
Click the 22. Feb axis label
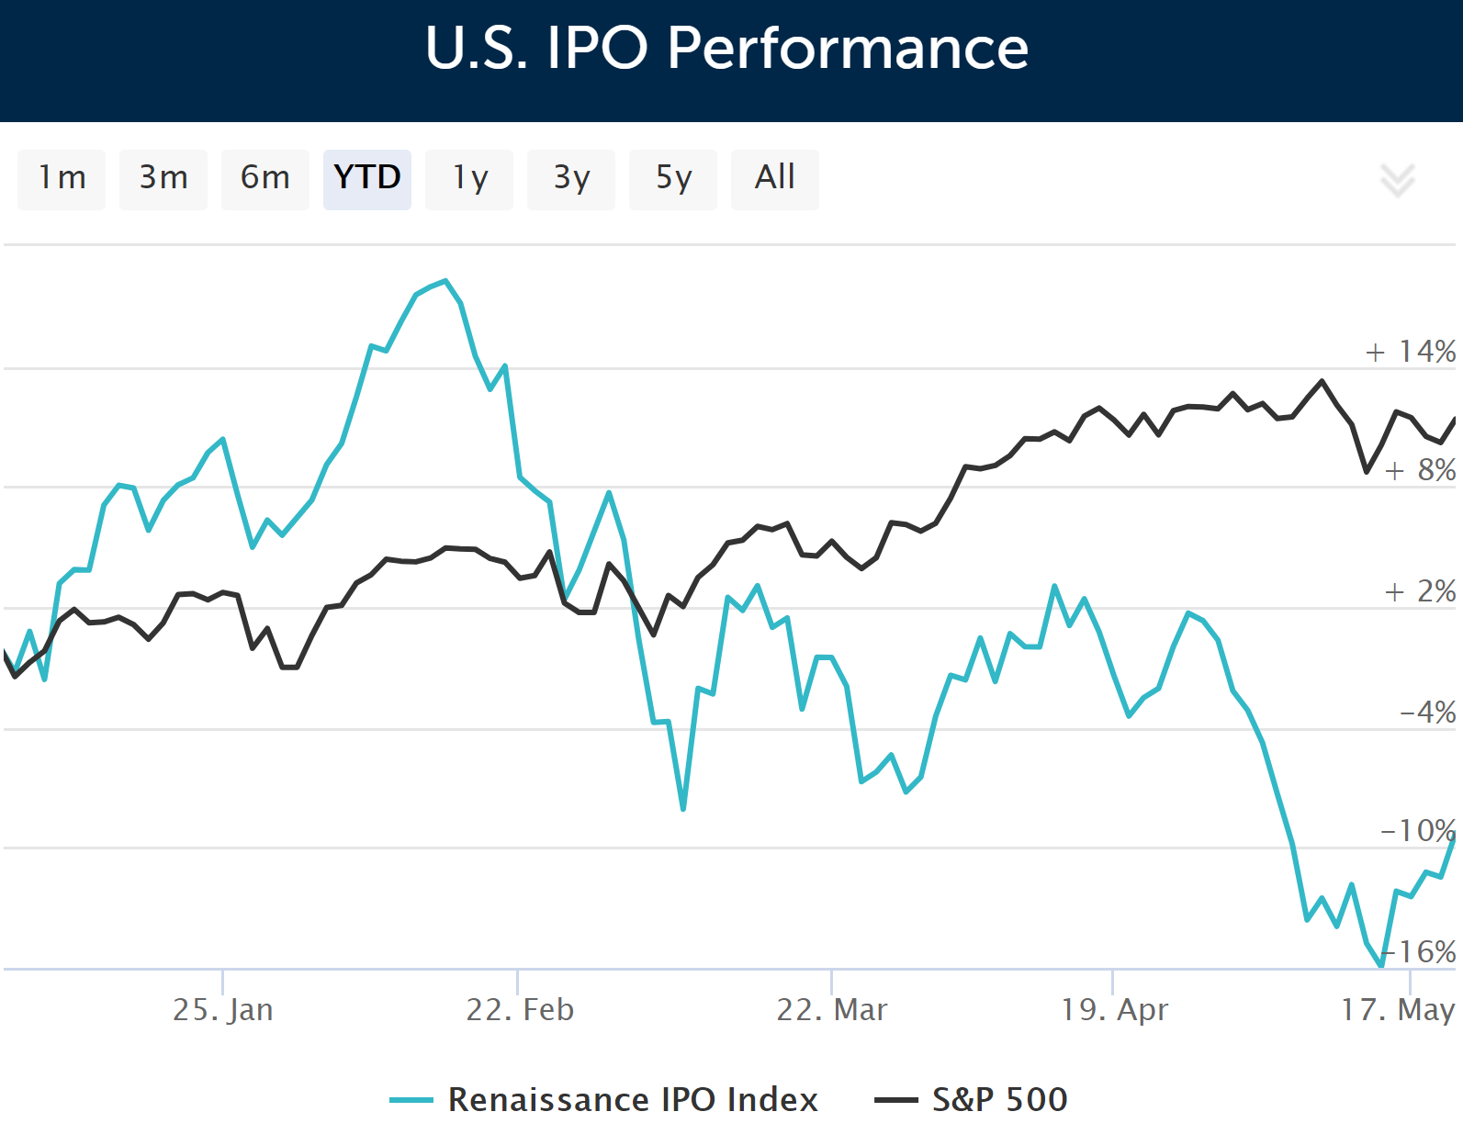coord(520,1009)
